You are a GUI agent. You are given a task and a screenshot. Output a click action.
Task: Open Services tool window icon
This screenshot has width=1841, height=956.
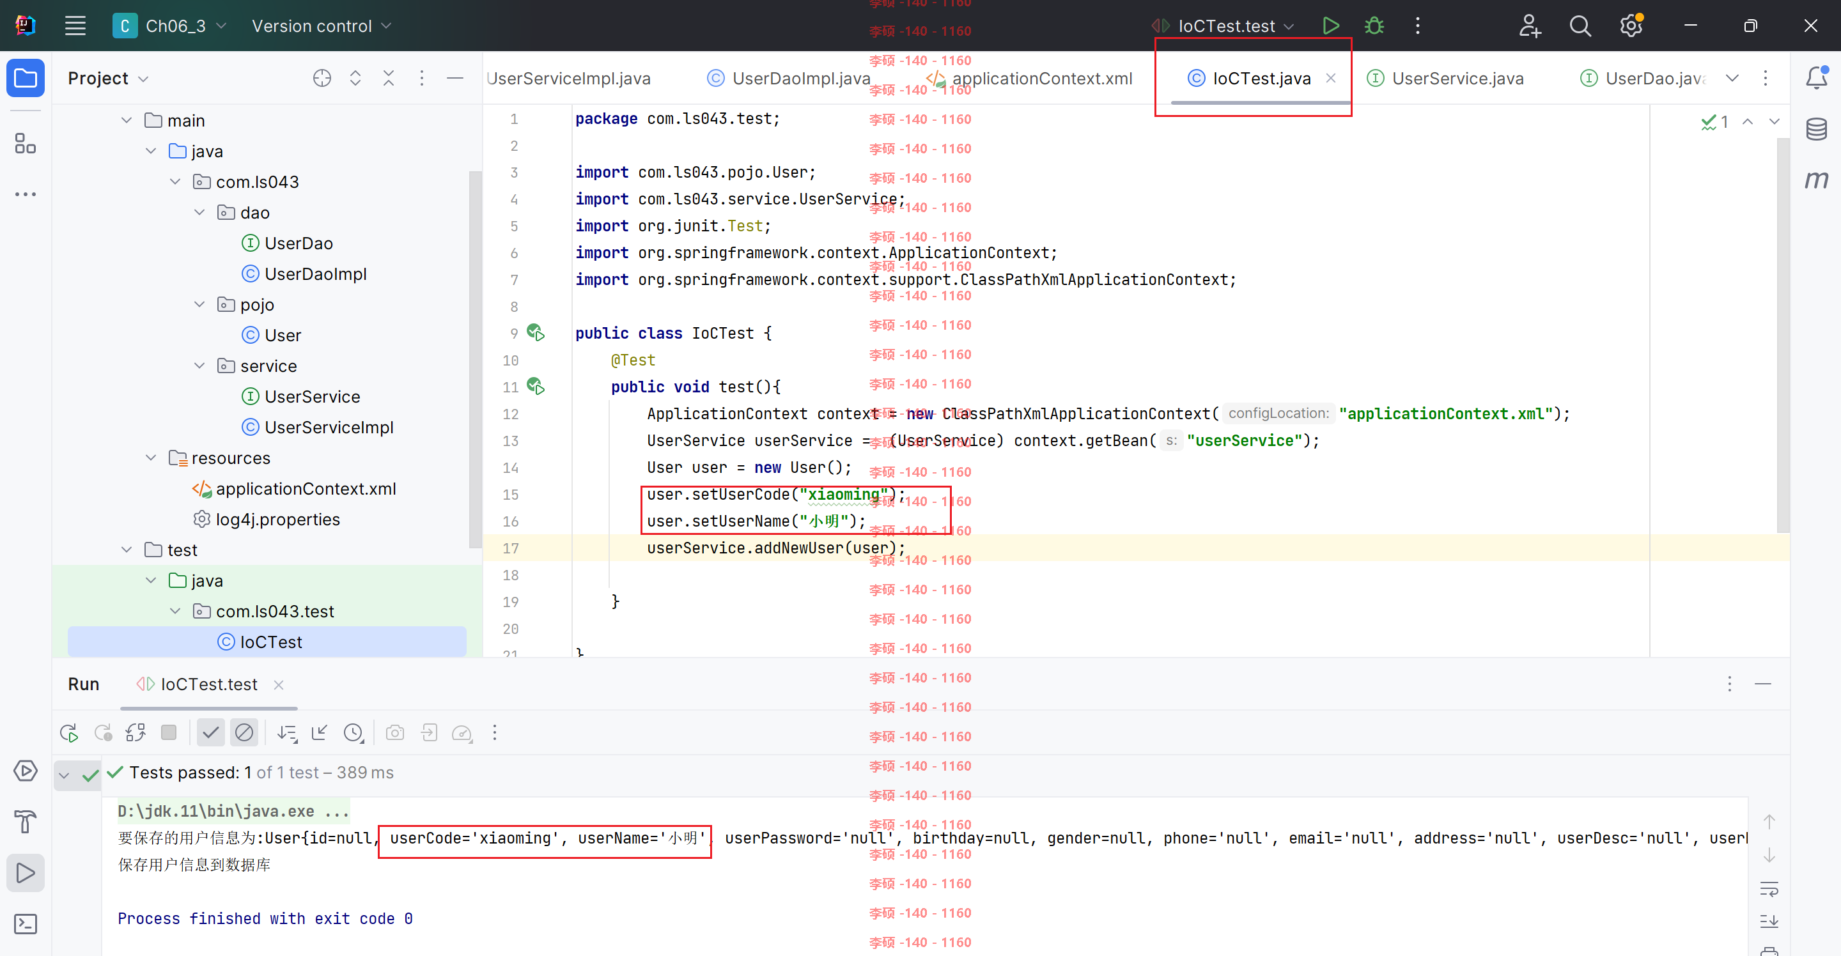tap(26, 771)
